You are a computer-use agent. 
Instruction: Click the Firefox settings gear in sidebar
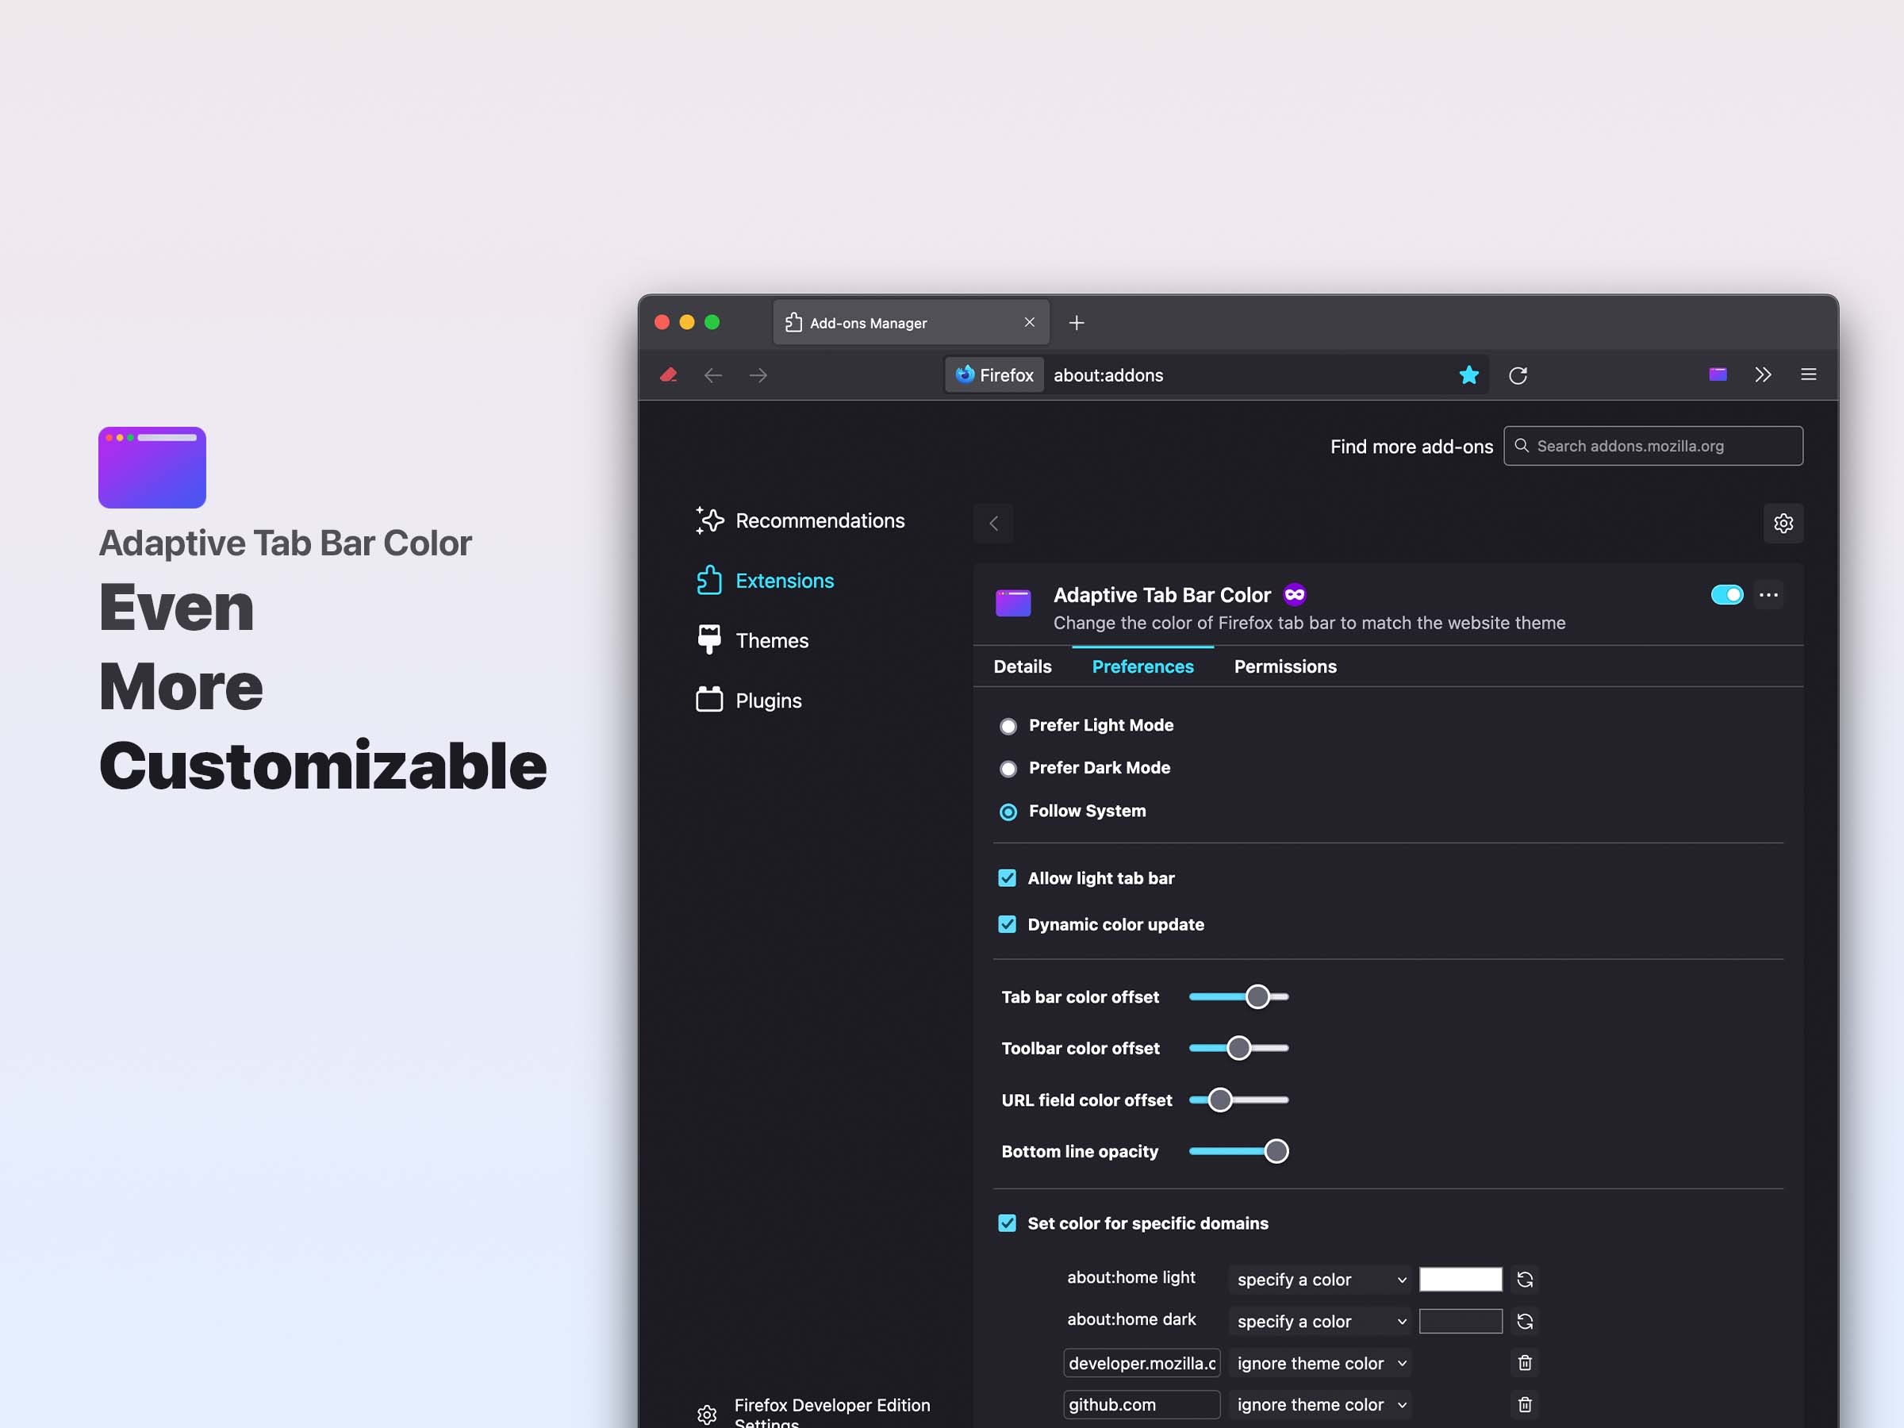tap(707, 1415)
